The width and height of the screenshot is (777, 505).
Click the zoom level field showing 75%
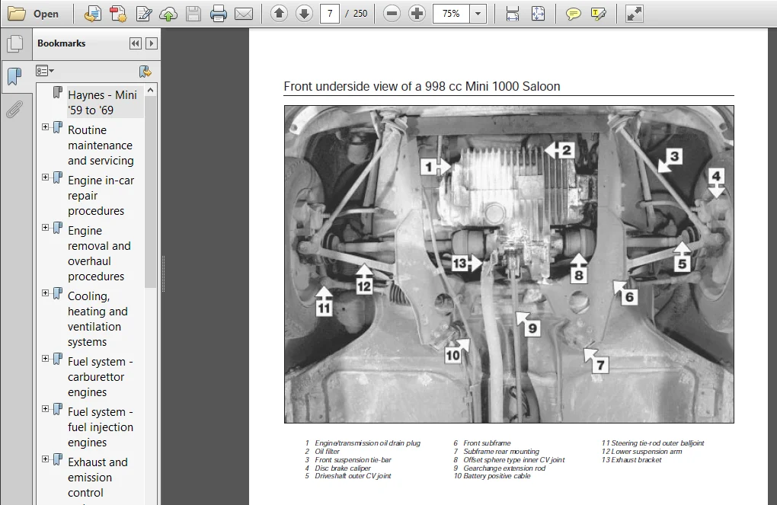pyautogui.click(x=451, y=14)
